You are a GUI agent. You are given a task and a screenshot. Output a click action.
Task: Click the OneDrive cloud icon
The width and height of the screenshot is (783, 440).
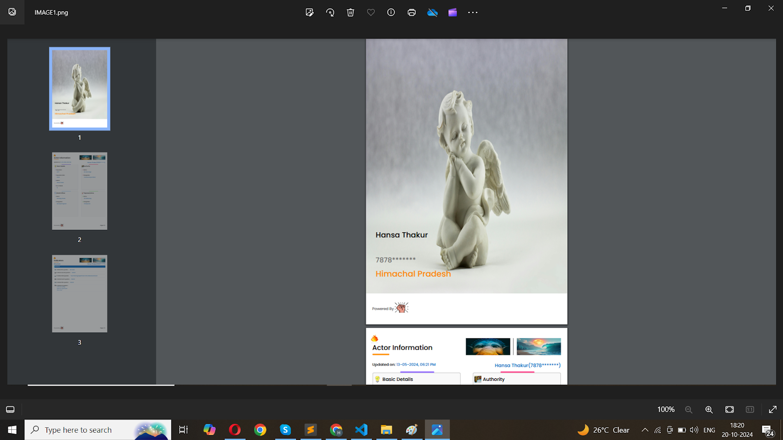432,13
